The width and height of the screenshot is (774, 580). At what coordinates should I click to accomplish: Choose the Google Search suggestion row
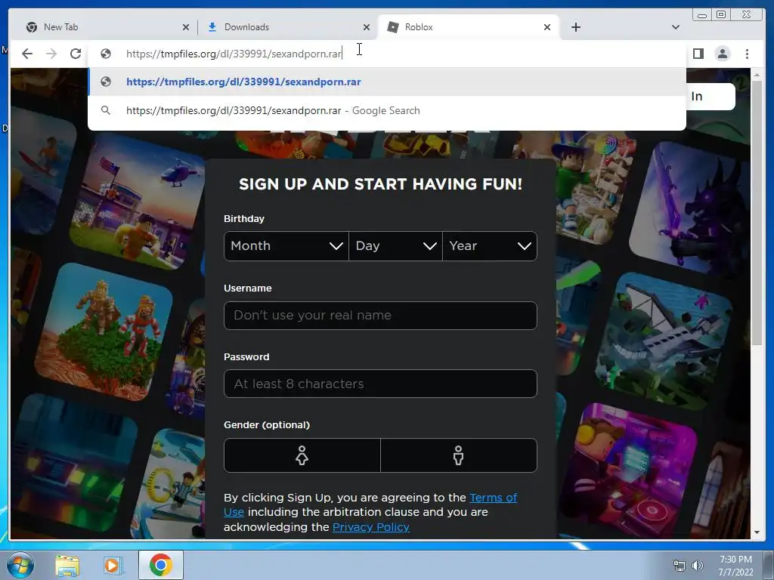tap(387, 110)
